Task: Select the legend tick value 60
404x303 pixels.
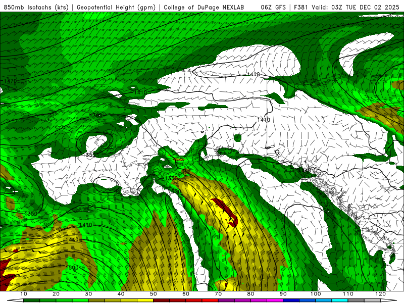Action: (x=186, y=294)
